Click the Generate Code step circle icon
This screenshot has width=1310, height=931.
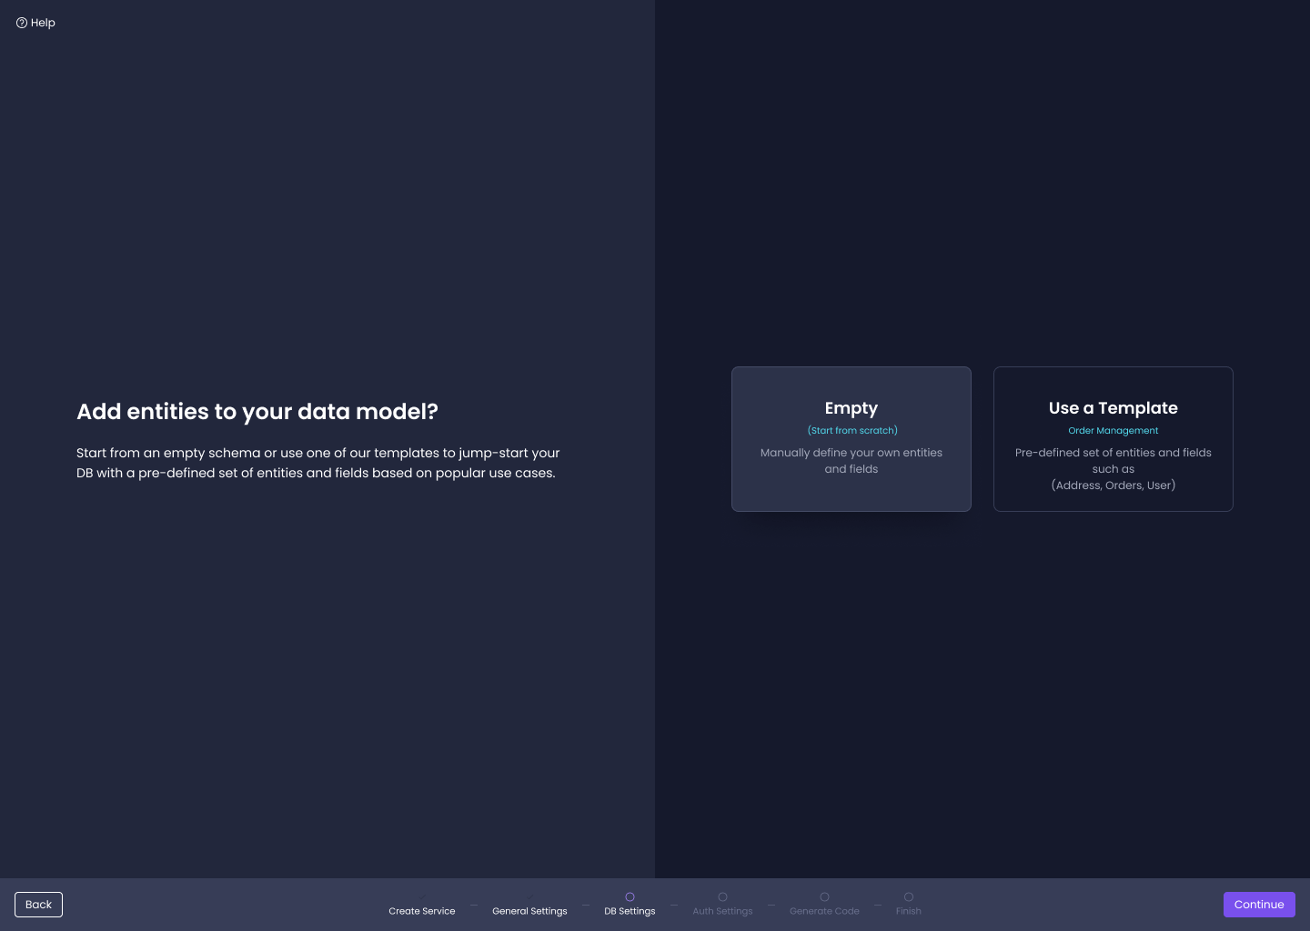tap(824, 897)
